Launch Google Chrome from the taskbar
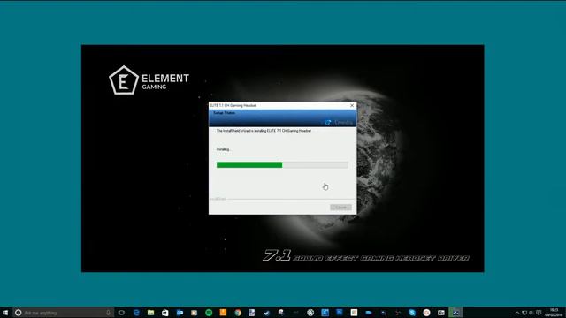The image size is (566, 318). [x=238, y=313]
